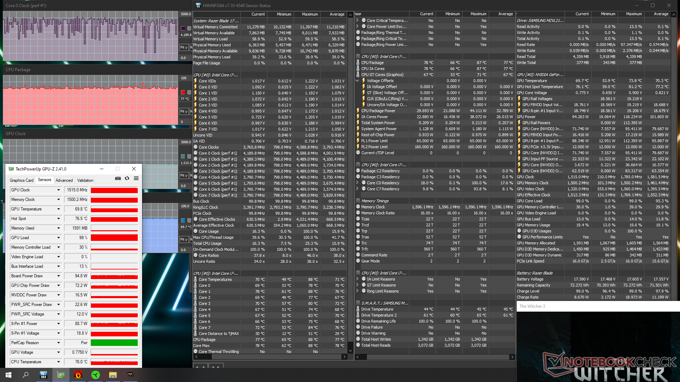The height and width of the screenshot is (382, 680).
Task: Toggle gray box beside GPU Clock graph swatch
Action: tap(189, 156)
